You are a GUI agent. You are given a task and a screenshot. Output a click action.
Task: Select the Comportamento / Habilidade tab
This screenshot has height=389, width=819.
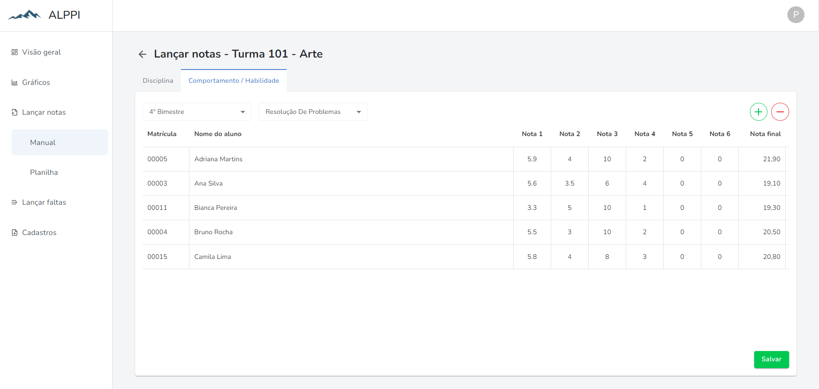(234, 81)
